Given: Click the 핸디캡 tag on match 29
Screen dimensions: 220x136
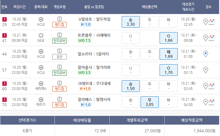Looking at the screenshot, I should click(x=60, y=25).
